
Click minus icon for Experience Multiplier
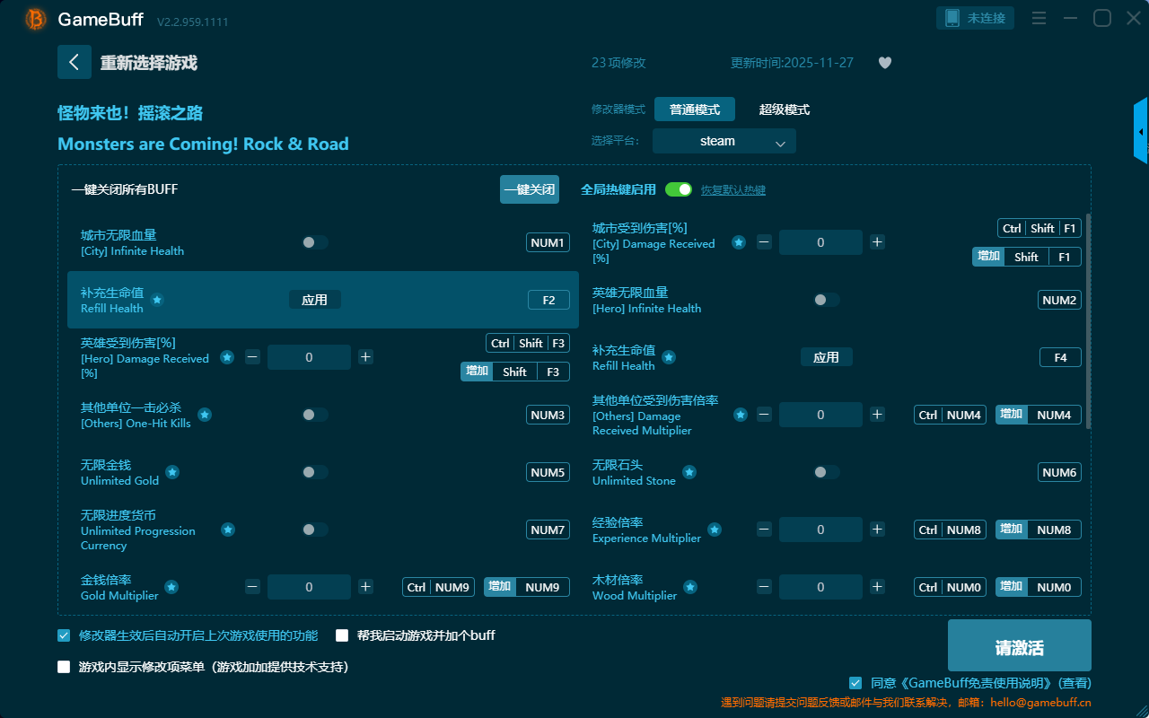pos(764,530)
